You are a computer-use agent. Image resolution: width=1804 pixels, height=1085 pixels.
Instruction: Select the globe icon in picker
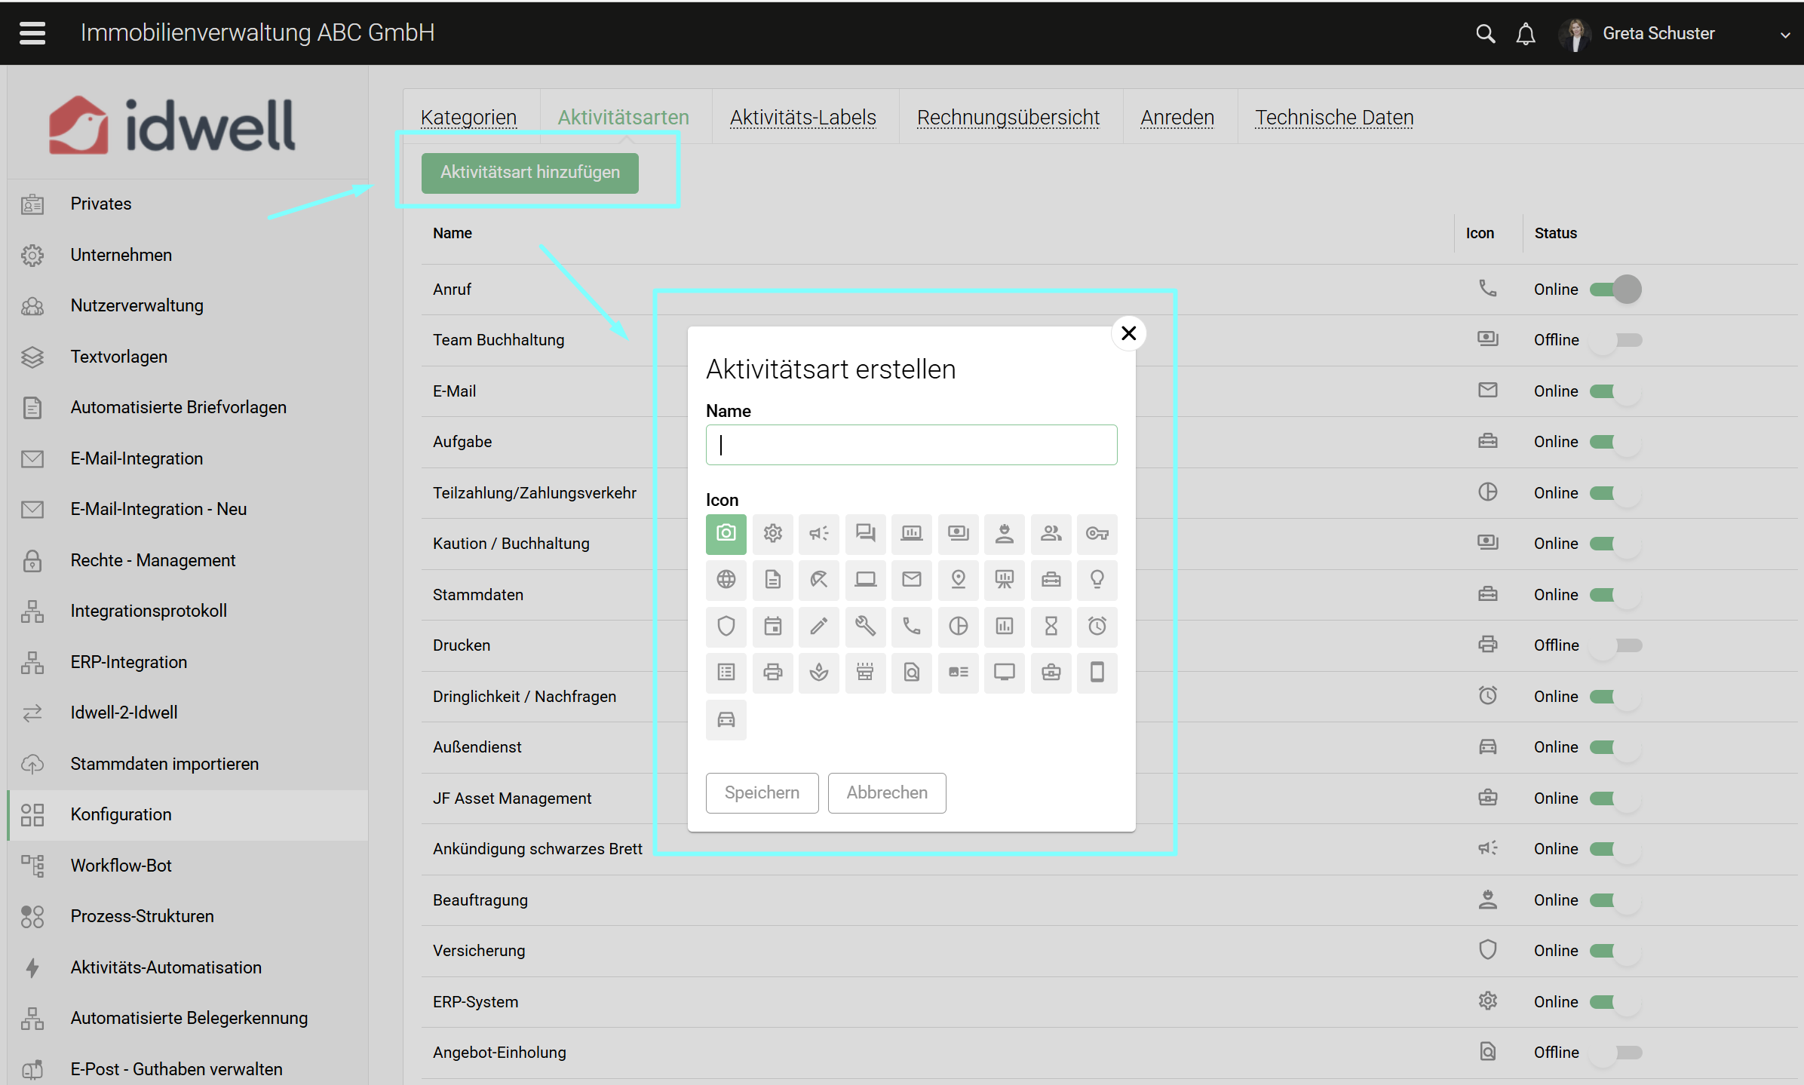click(x=726, y=580)
